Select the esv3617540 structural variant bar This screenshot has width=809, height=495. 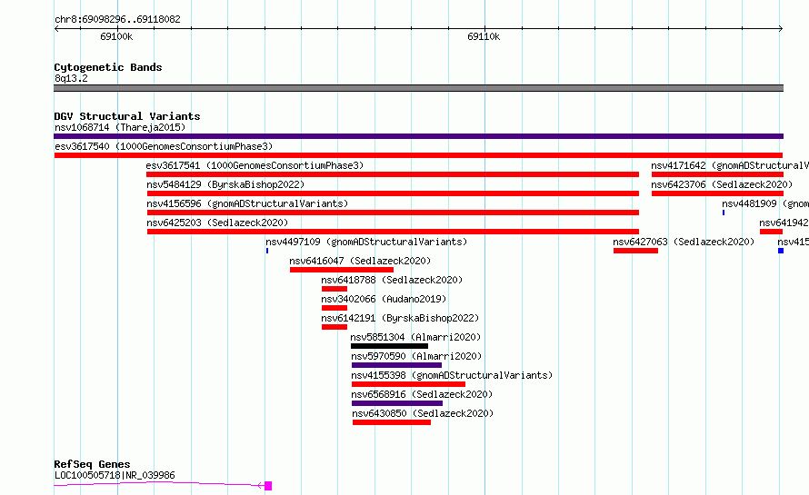(x=418, y=155)
